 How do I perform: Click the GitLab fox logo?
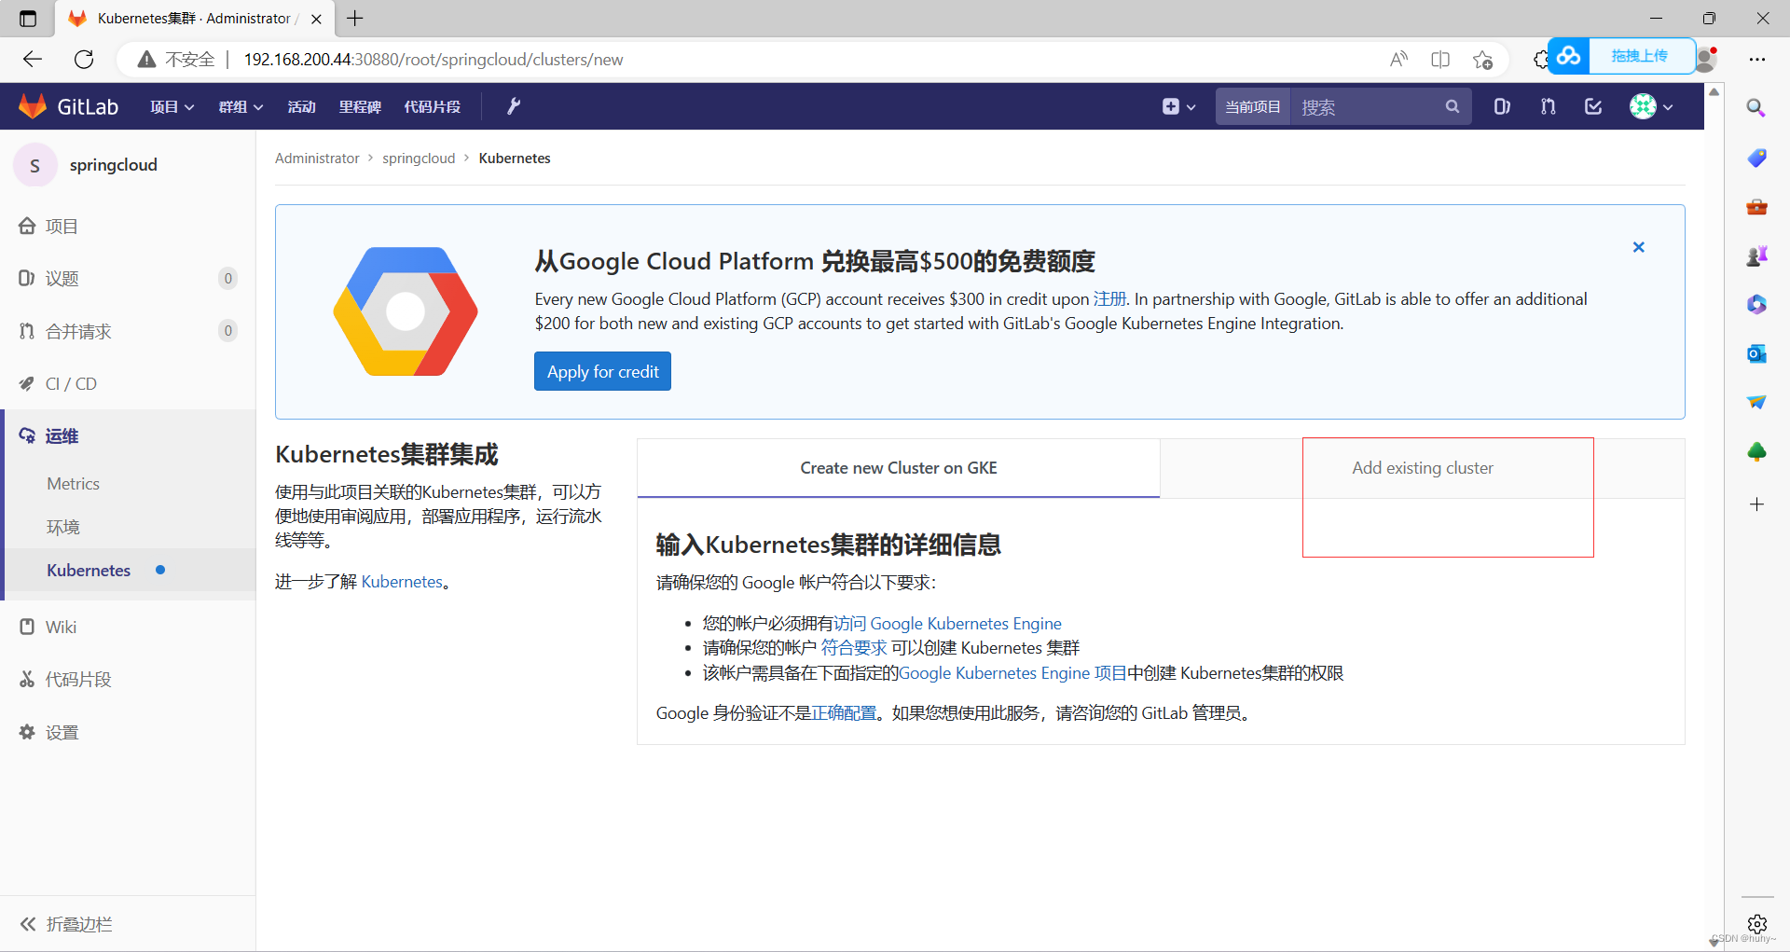pyautogui.click(x=33, y=106)
